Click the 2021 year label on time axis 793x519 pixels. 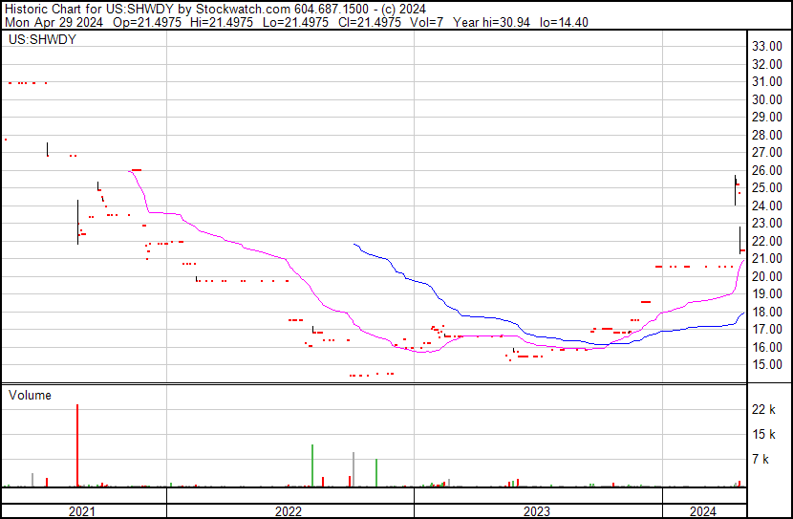pyautogui.click(x=82, y=511)
